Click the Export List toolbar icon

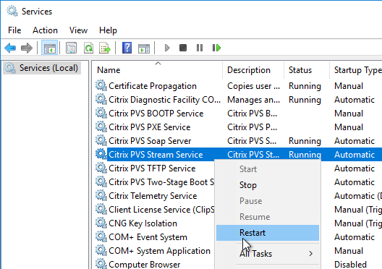(105, 48)
